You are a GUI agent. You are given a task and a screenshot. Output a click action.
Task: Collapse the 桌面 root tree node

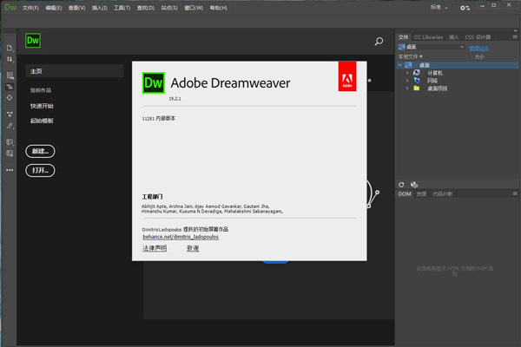click(400, 65)
